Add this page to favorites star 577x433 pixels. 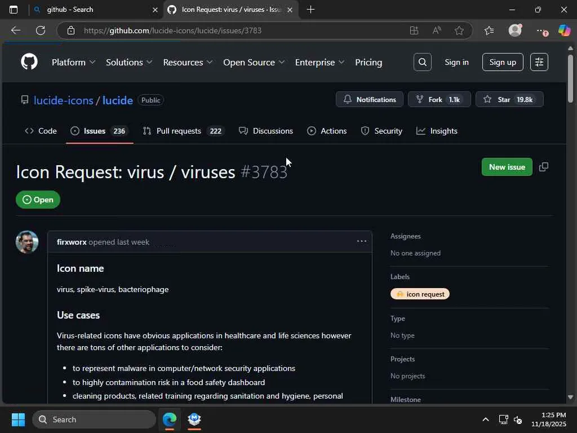pos(459,30)
